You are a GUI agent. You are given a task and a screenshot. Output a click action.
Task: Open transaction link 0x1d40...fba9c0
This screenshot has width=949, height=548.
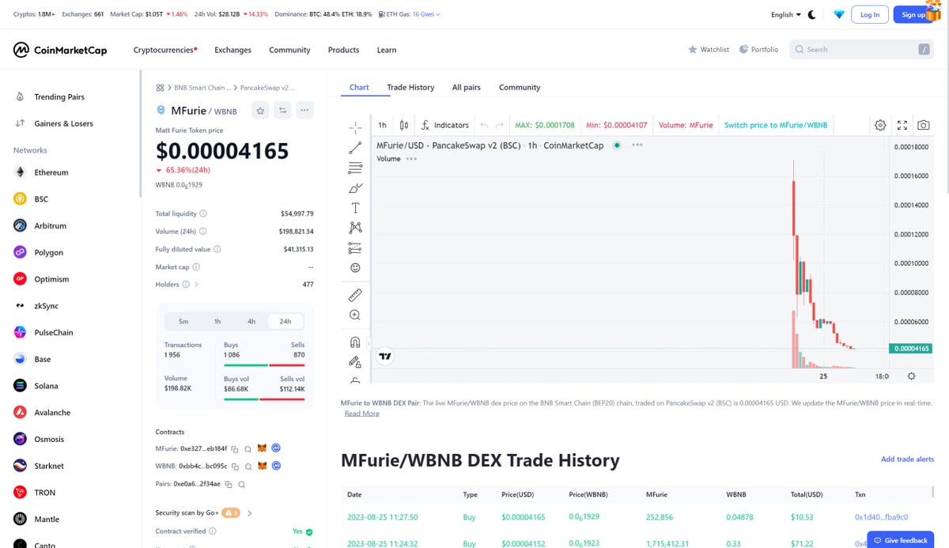point(882,517)
